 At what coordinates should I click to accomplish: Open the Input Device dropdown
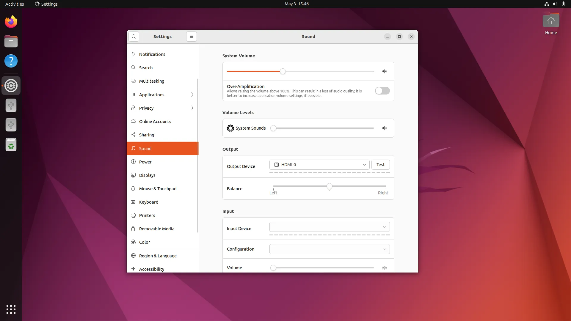(x=329, y=227)
